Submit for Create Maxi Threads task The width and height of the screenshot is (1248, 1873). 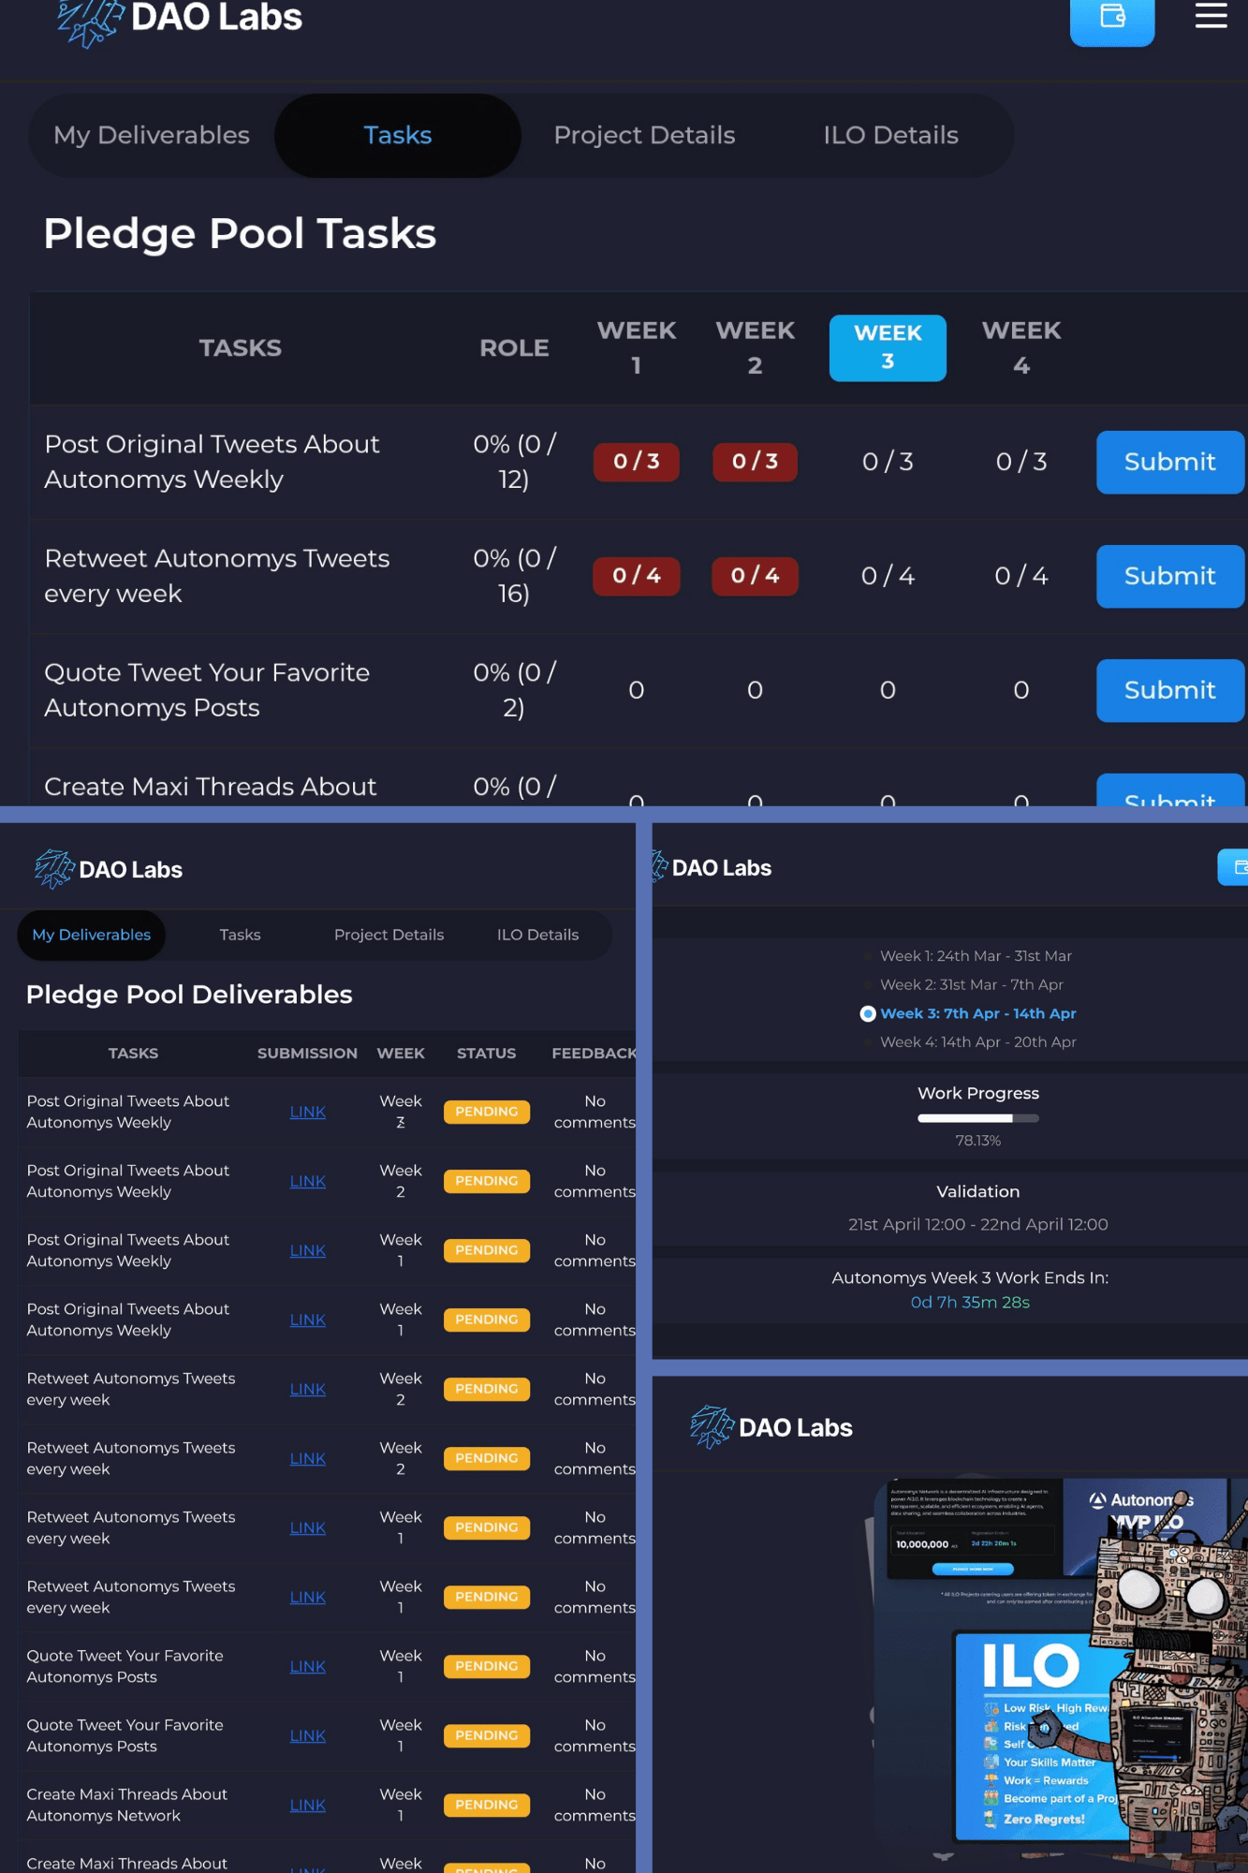pos(1170,790)
